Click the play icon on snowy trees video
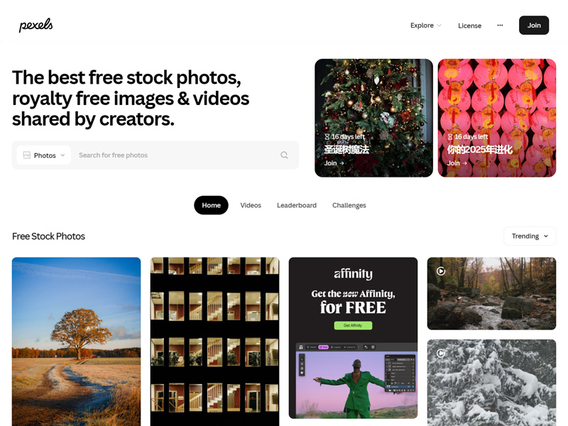The height and width of the screenshot is (426, 568). coord(440,353)
